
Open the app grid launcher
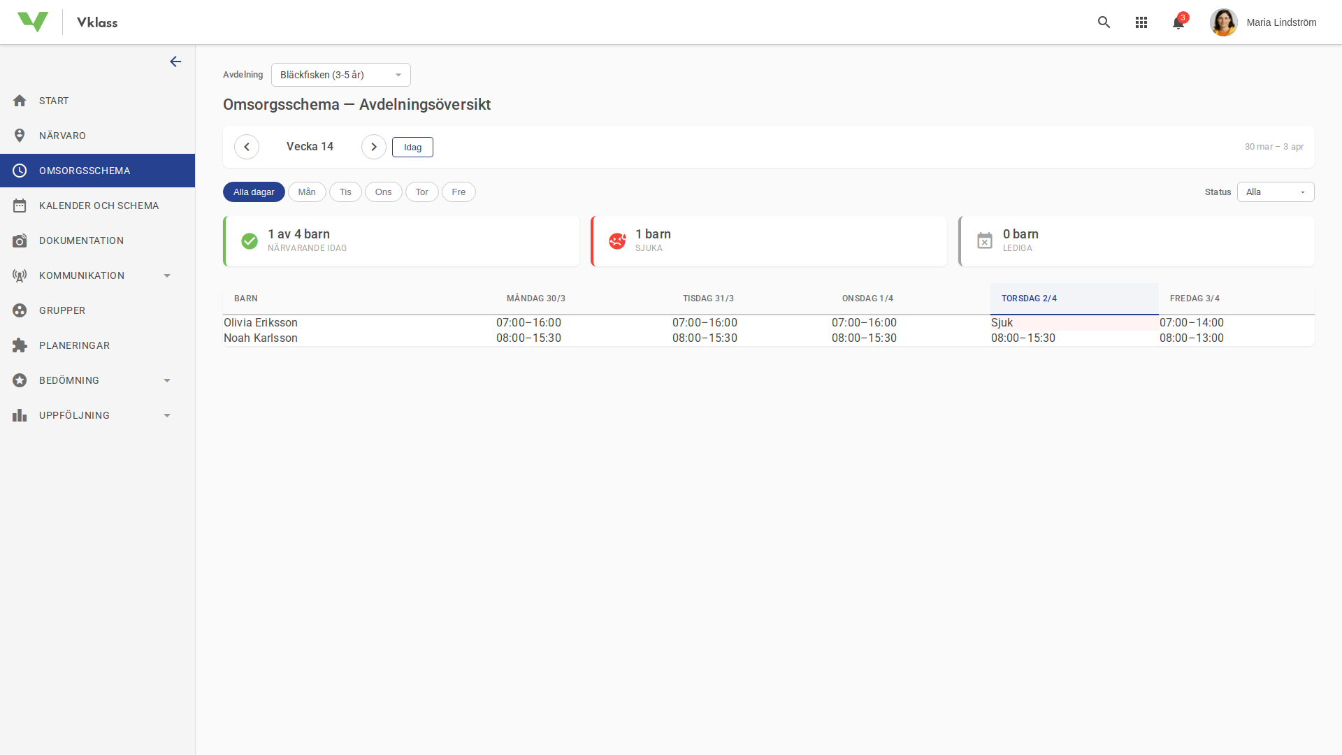(1141, 22)
